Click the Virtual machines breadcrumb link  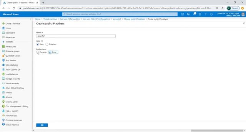tap(50, 19)
